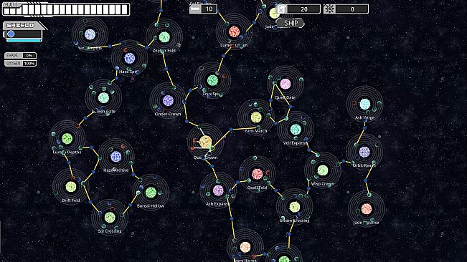Select the Yarn March yellow star
This screenshot has height=262, width=467.
(x=256, y=117)
